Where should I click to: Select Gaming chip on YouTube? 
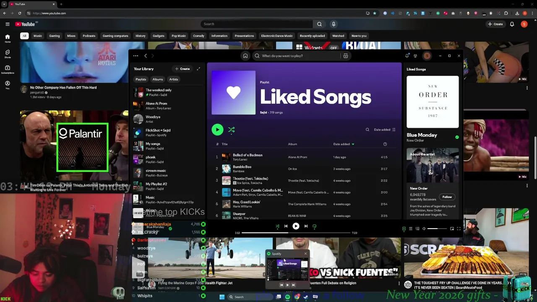pyautogui.click(x=55, y=36)
